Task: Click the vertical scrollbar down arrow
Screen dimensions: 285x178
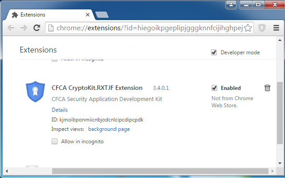Action: [280, 163]
